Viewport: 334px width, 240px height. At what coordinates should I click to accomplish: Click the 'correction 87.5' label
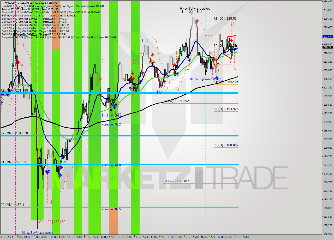(111, 209)
